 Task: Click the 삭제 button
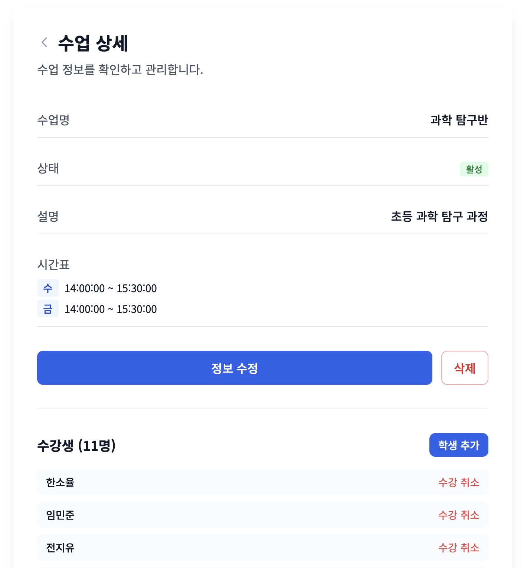(x=465, y=368)
